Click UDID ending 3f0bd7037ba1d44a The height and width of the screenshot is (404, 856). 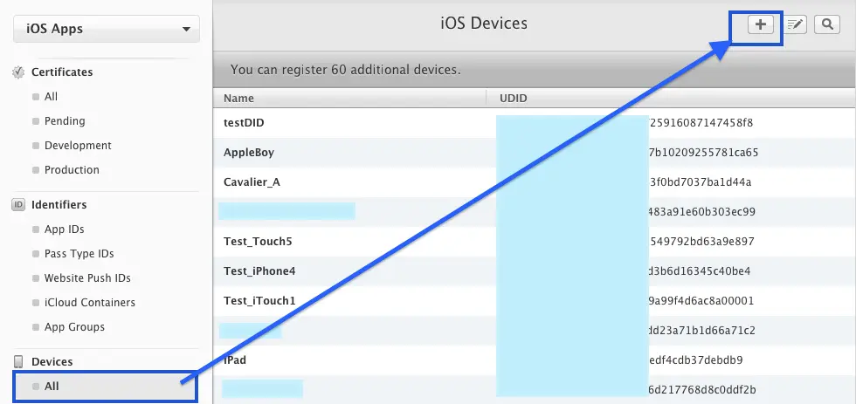(x=700, y=182)
